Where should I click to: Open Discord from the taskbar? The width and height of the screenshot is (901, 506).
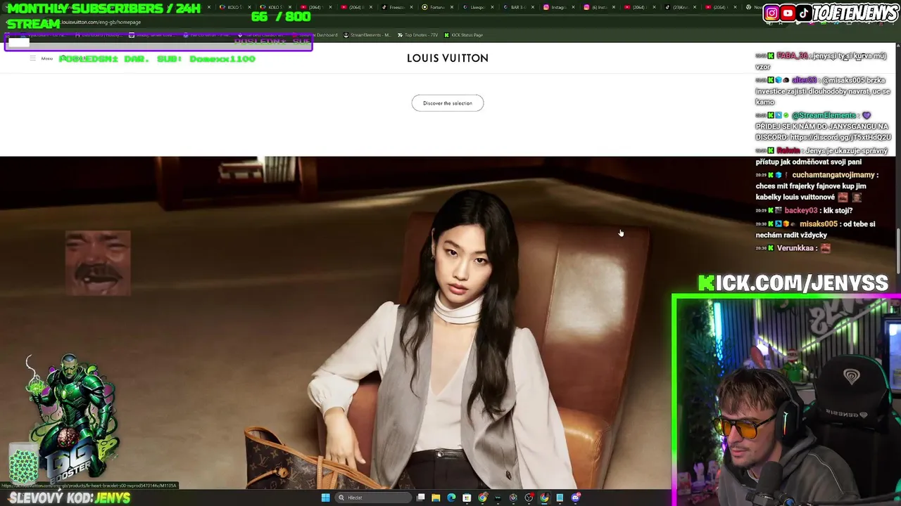(576, 498)
